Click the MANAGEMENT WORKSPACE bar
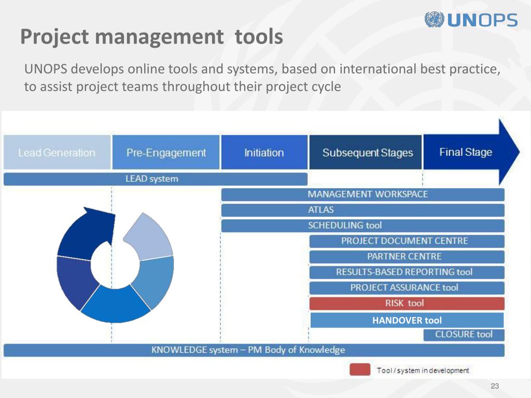Screen dimensions: 531x398 click(362, 194)
